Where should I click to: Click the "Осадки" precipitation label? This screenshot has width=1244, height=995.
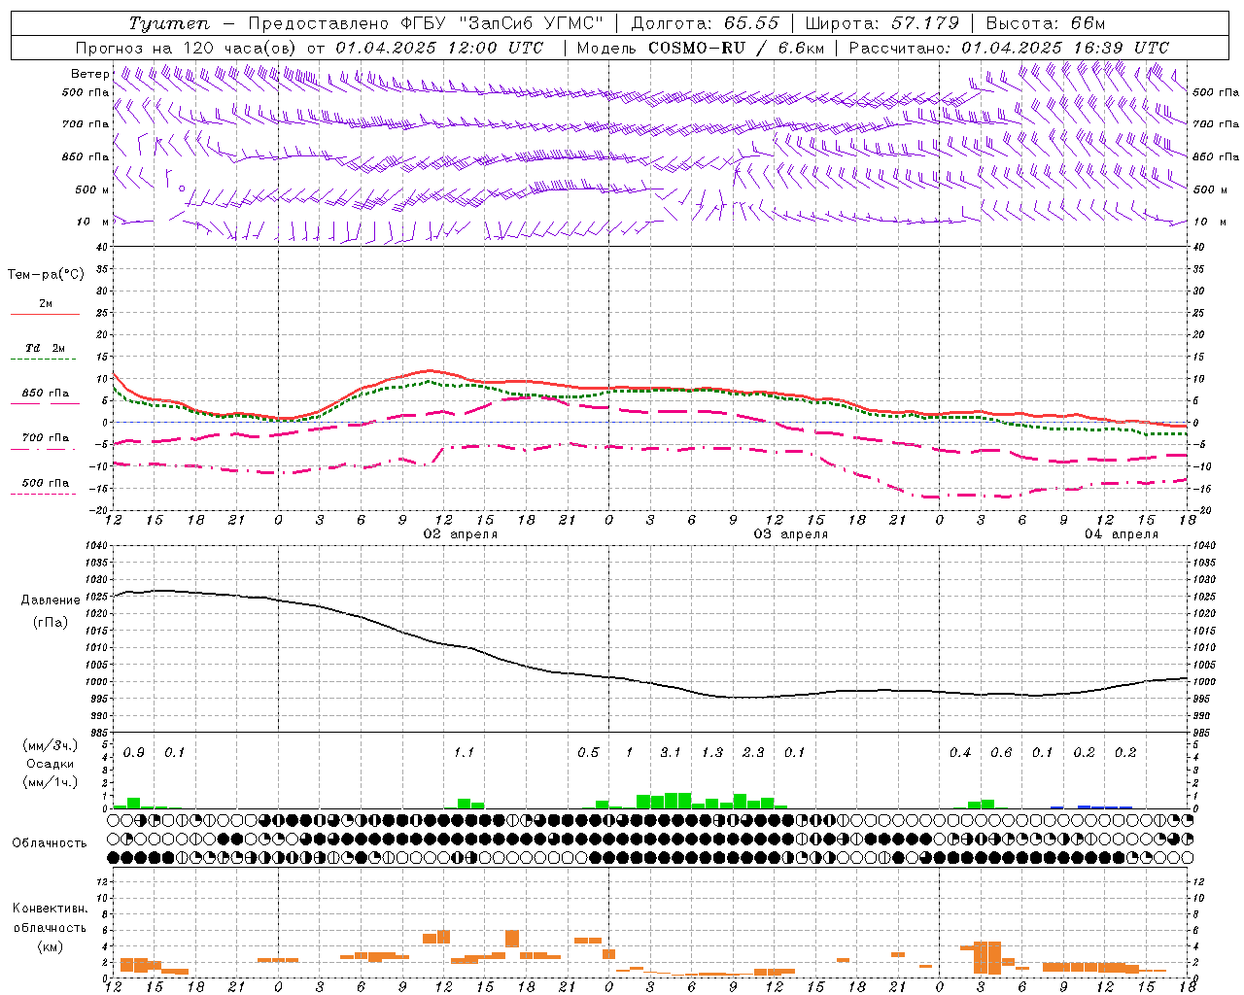click(x=51, y=764)
